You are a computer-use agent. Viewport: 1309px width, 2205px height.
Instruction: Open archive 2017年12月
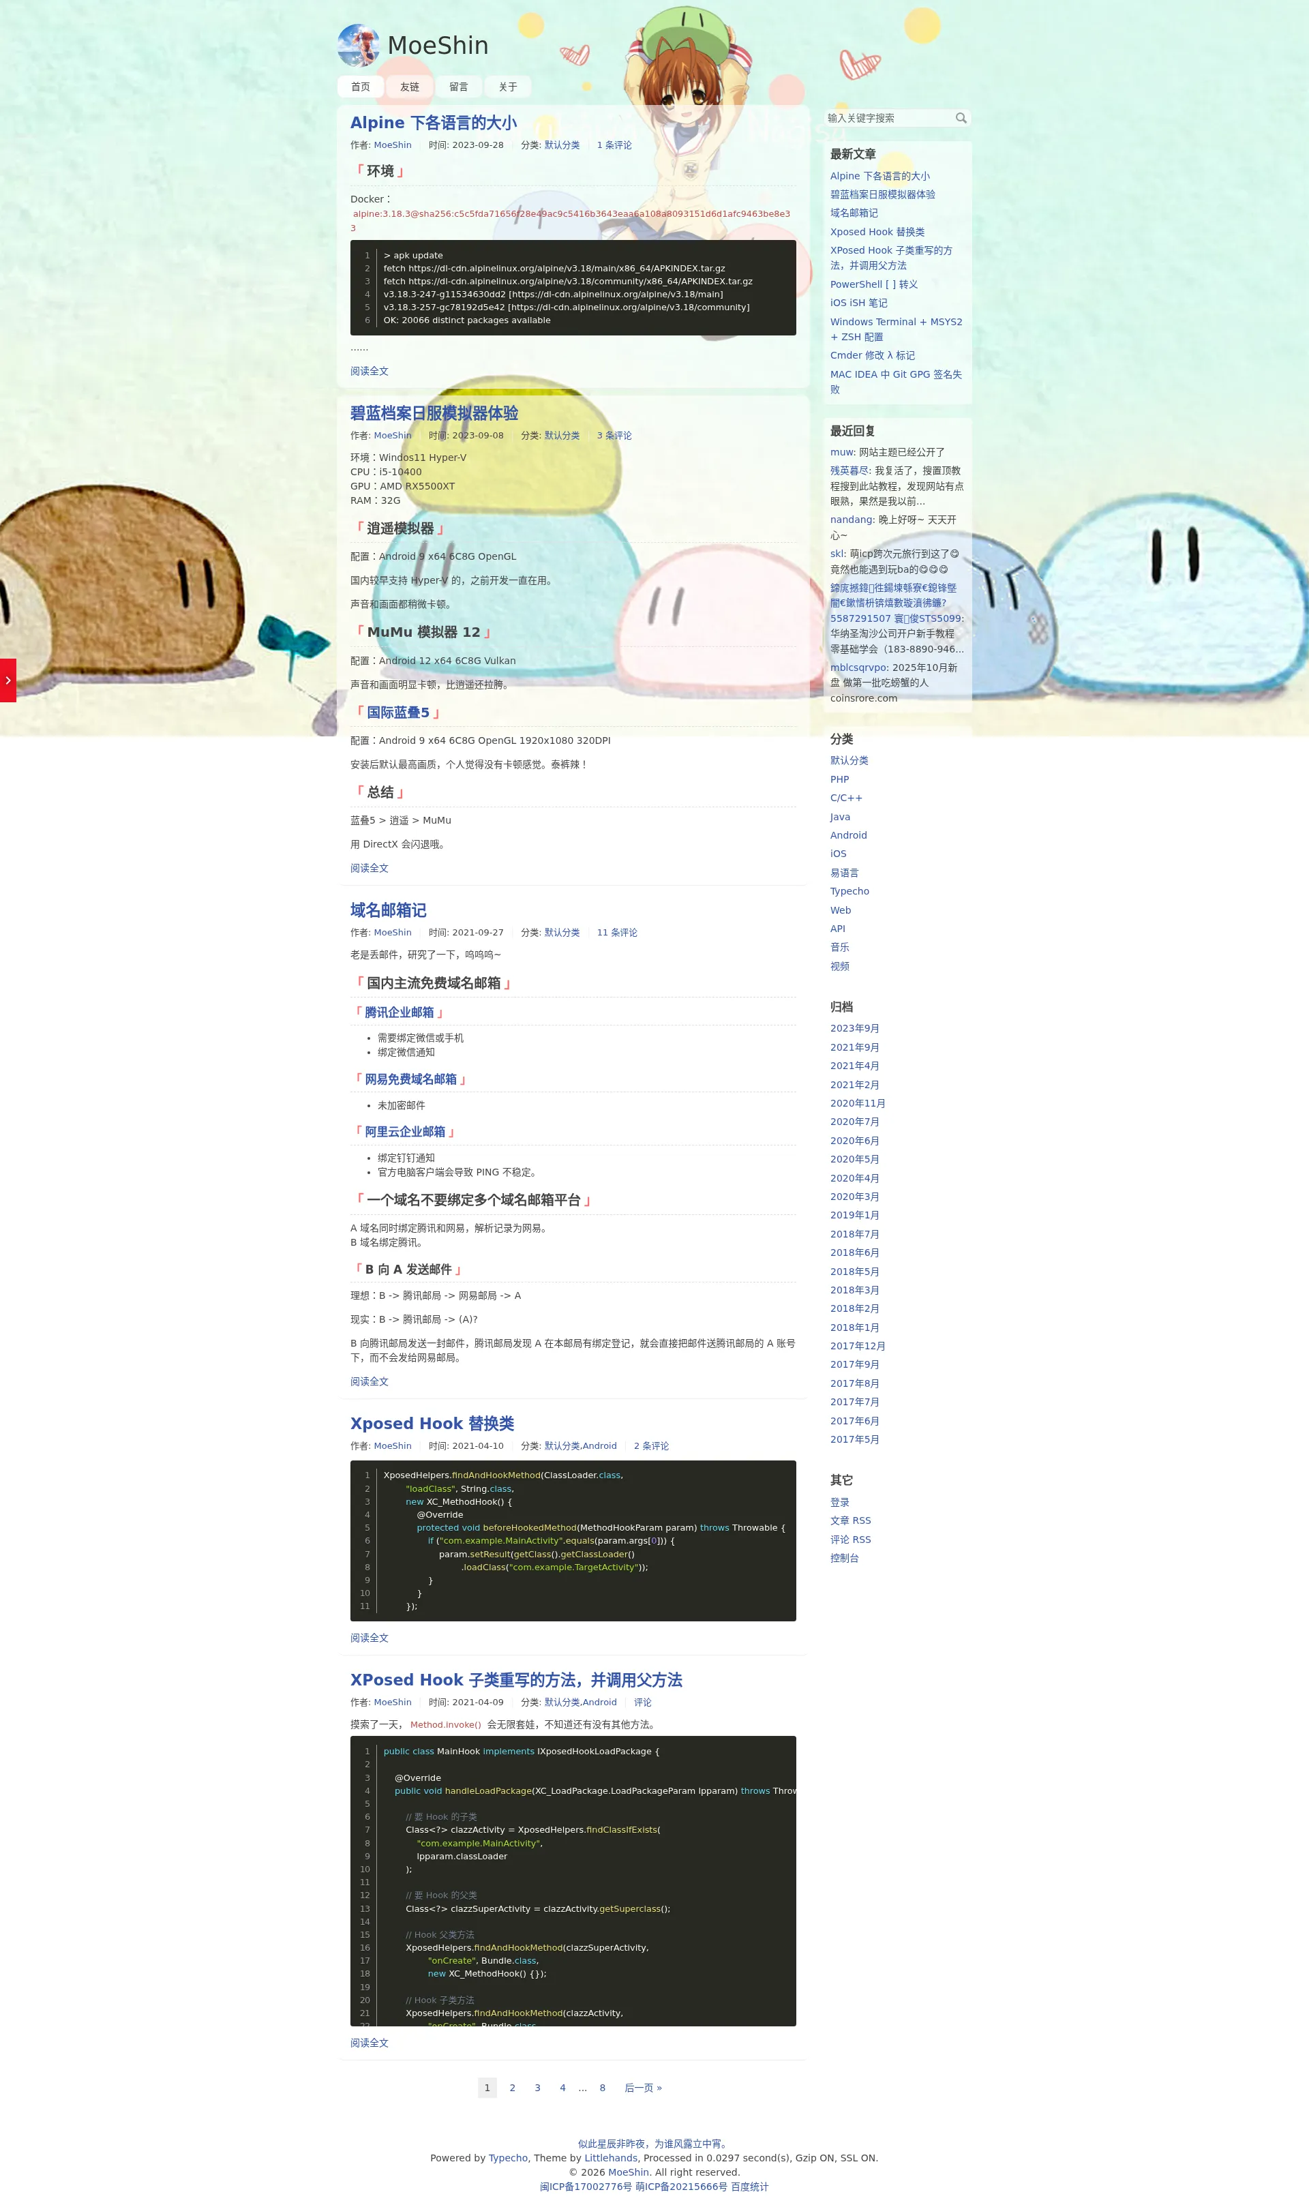point(858,1346)
